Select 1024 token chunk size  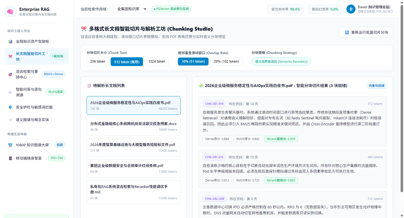click(x=157, y=62)
